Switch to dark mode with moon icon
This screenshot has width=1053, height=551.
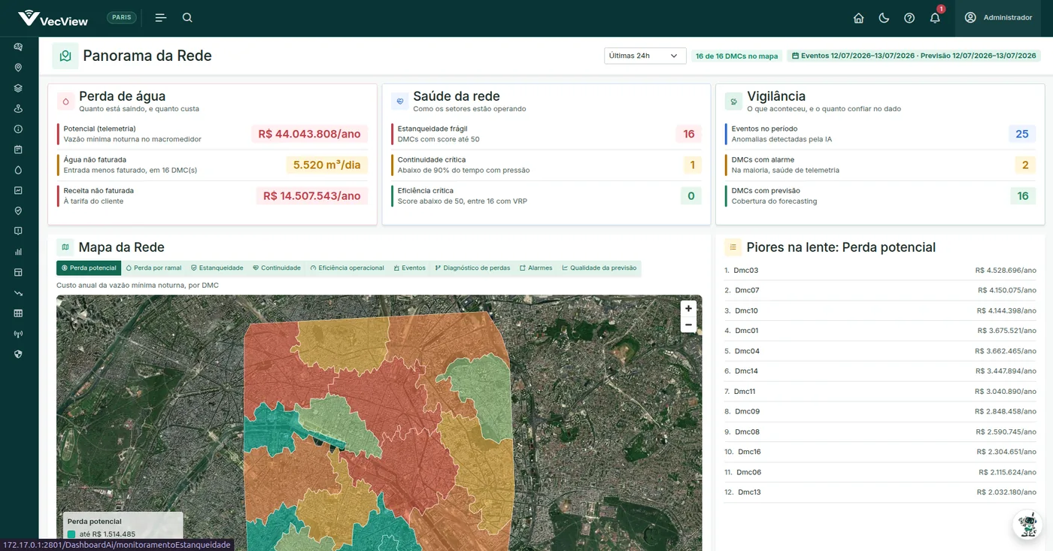tap(884, 18)
